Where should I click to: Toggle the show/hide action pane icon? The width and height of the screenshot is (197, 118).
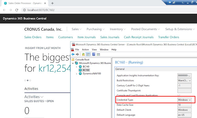(x=98, y=54)
